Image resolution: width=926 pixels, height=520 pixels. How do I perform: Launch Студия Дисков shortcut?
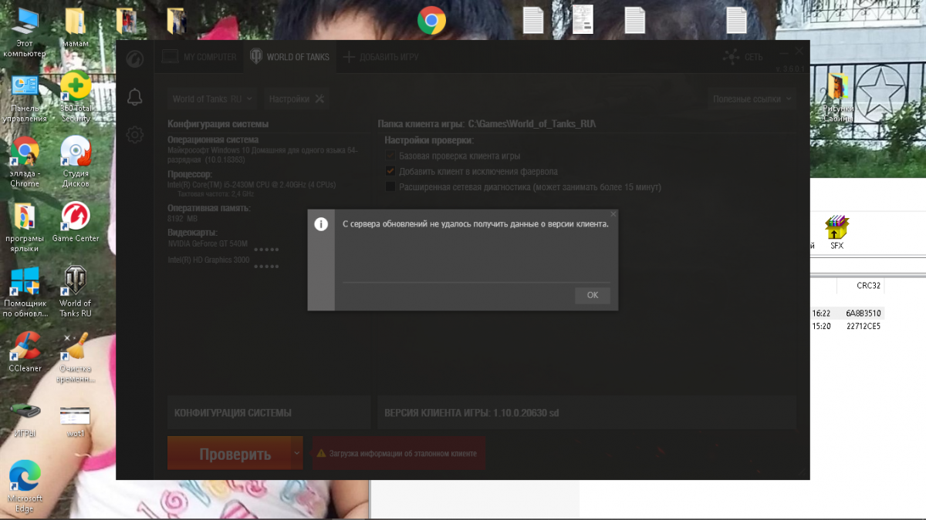pyautogui.click(x=76, y=163)
